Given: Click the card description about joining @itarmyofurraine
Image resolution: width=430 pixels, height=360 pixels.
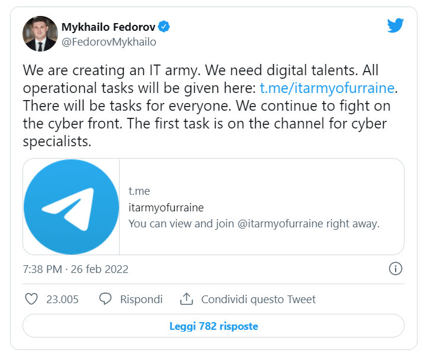Looking at the screenshot, I should [253, 224].
